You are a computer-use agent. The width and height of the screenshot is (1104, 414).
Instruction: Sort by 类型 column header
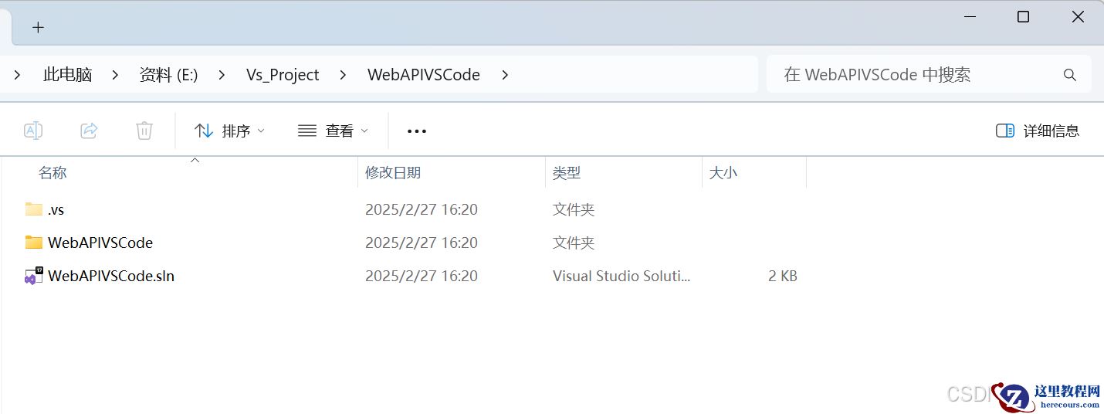[566, 173]
